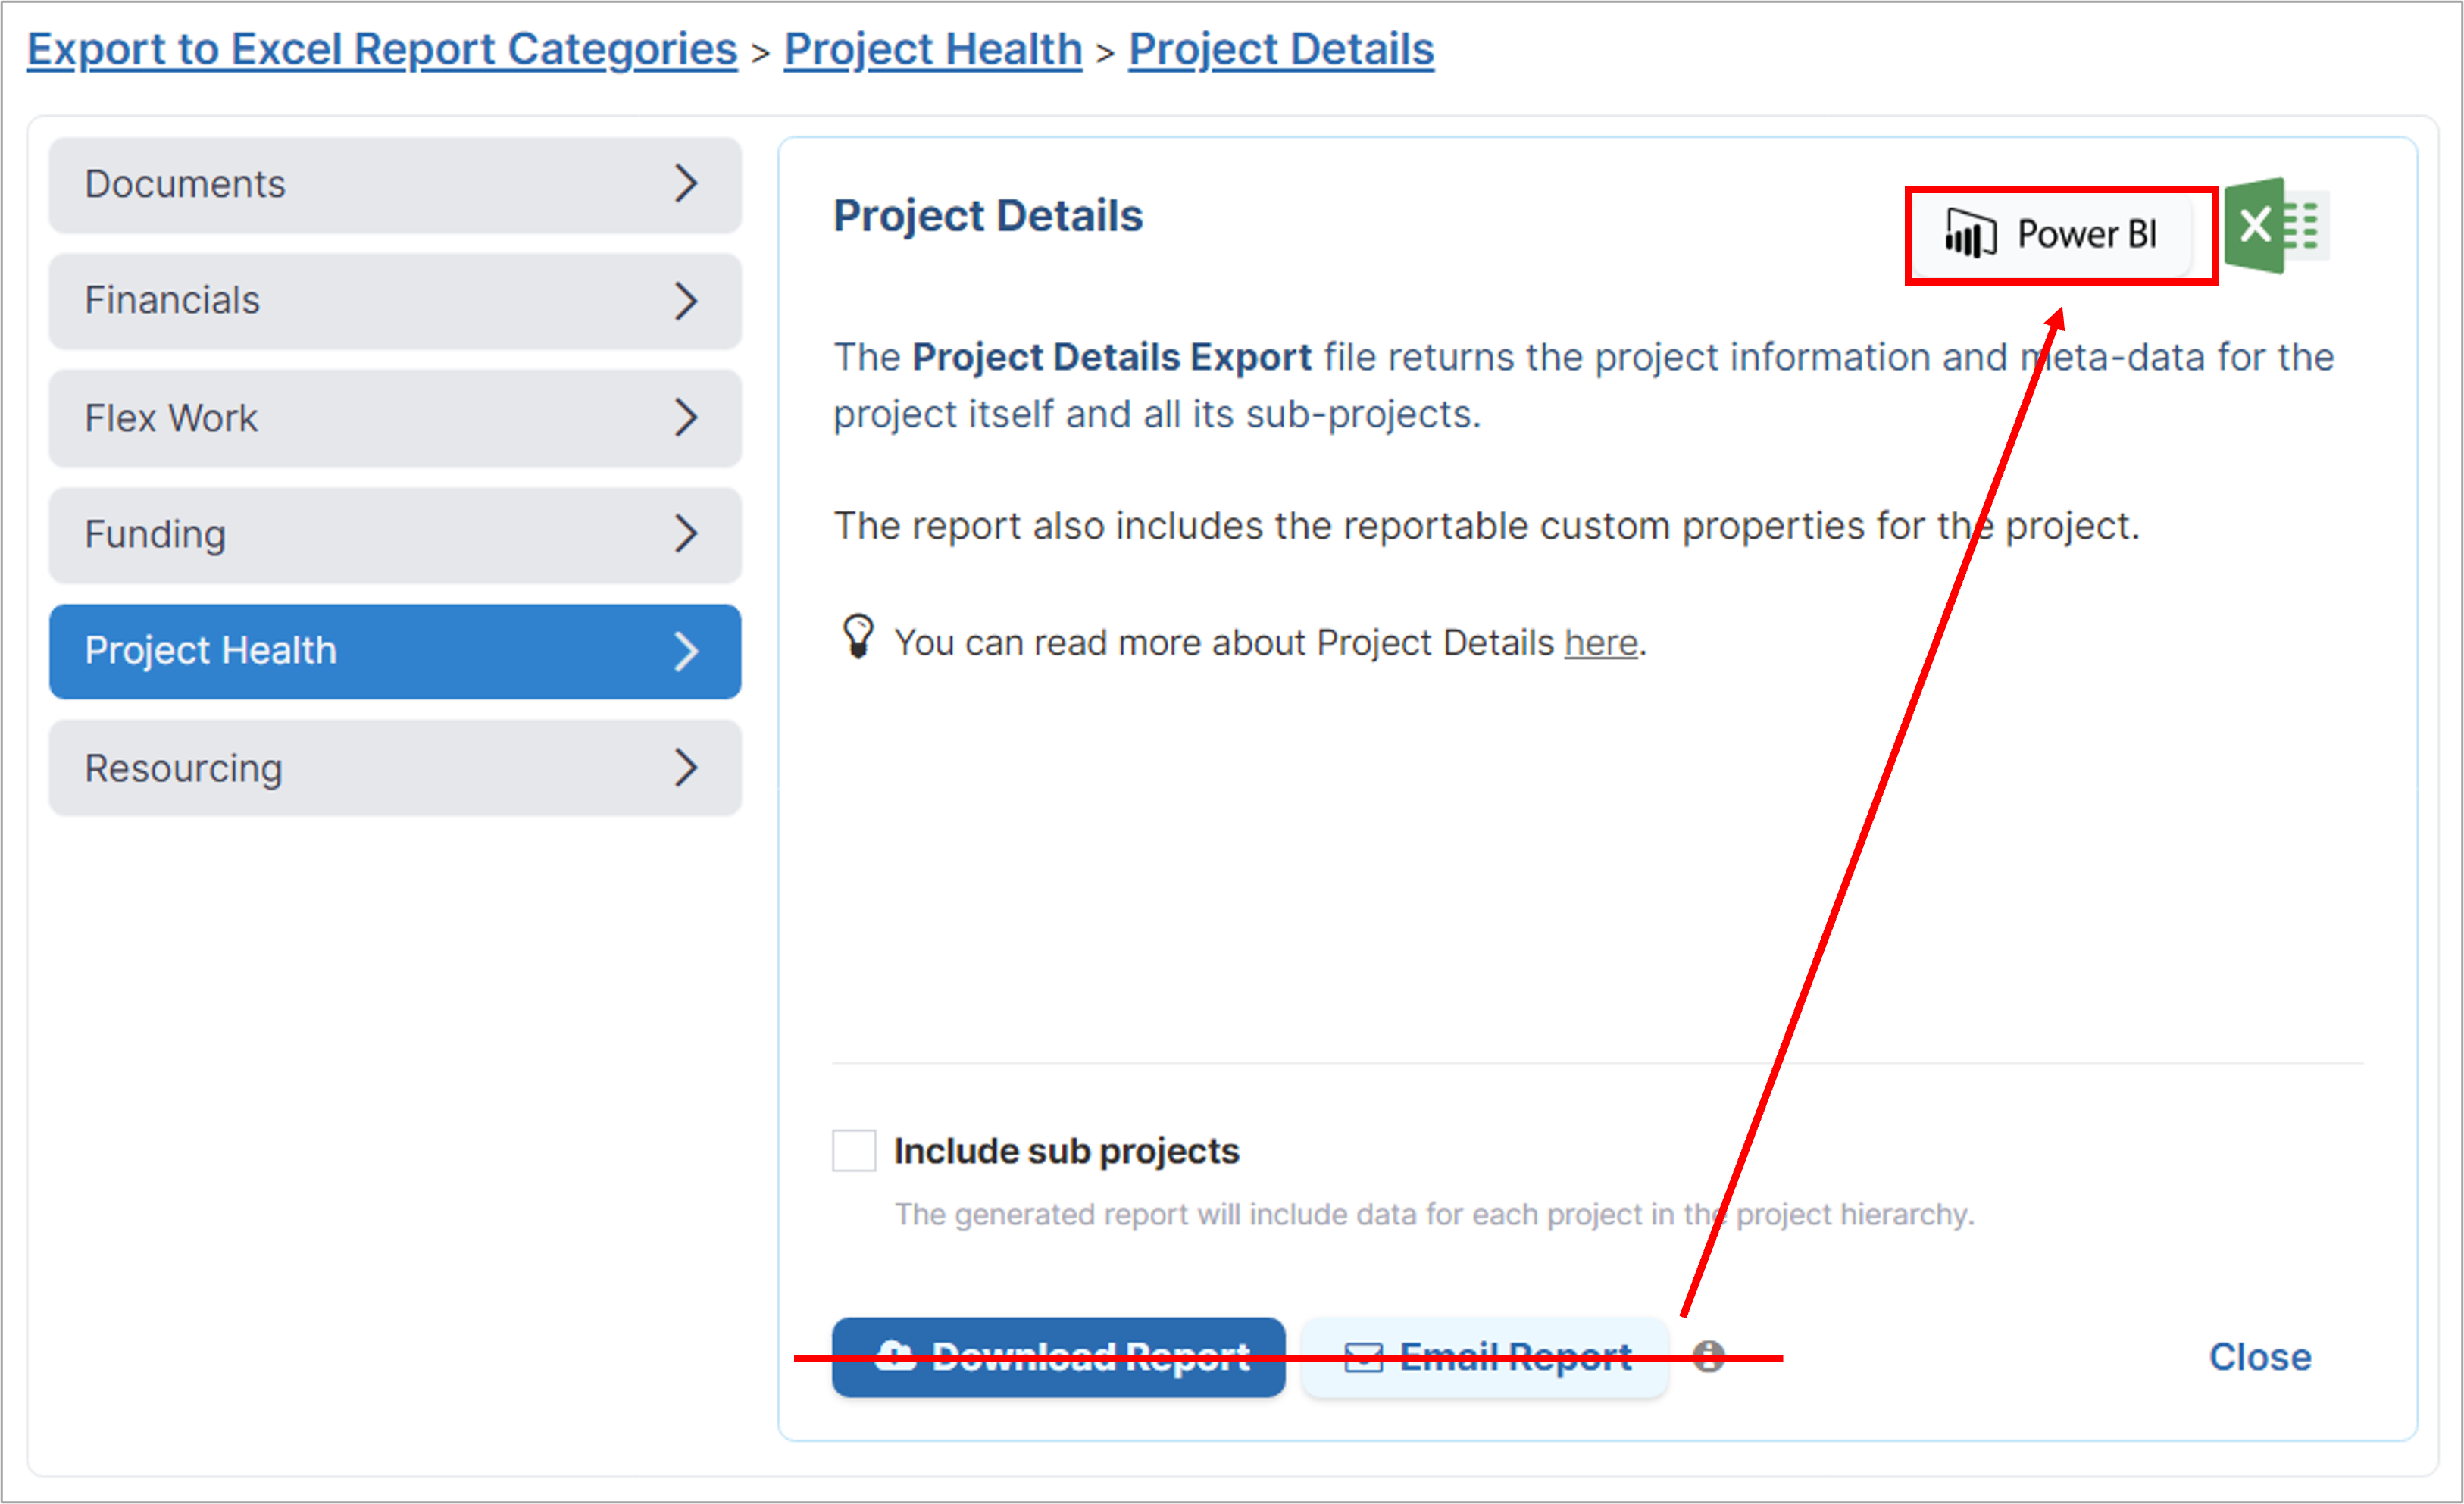Click the Power BI button label

click(2087, 234)
